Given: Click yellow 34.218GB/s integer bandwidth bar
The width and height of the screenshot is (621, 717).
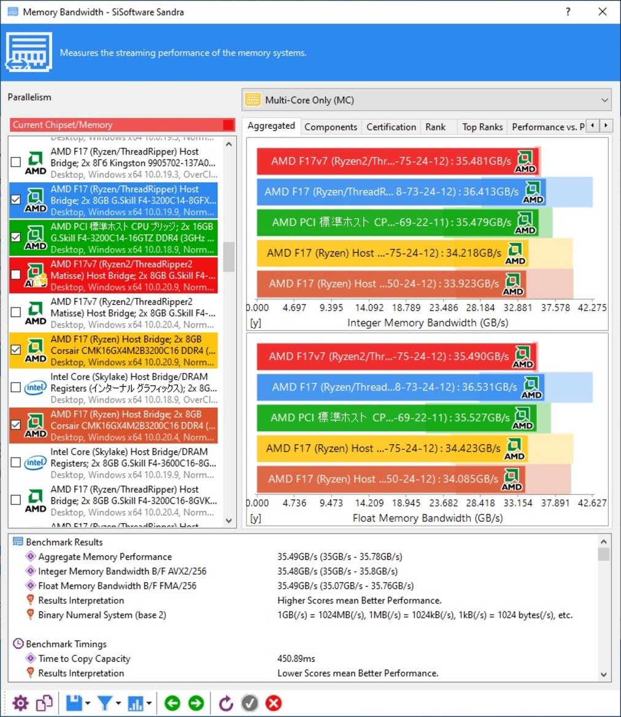Looking at the screenshot, I should 392,253.
